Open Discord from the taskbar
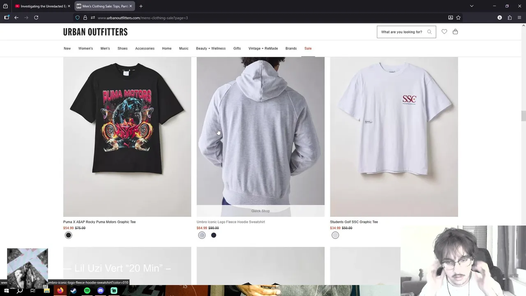The width and height of the screenshot is (526, 296). [x=101, y=291]
